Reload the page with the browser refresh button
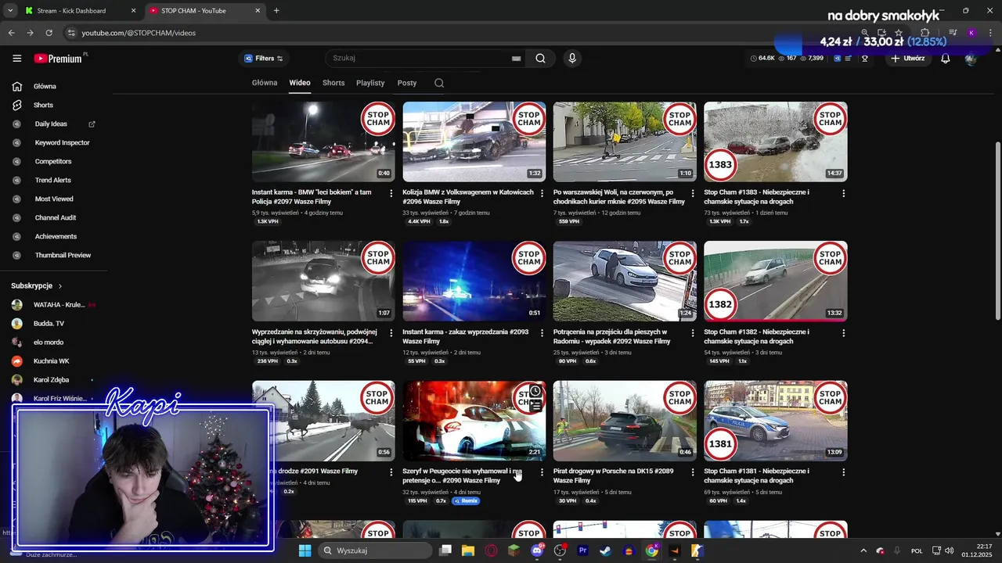 coord(49,33)
